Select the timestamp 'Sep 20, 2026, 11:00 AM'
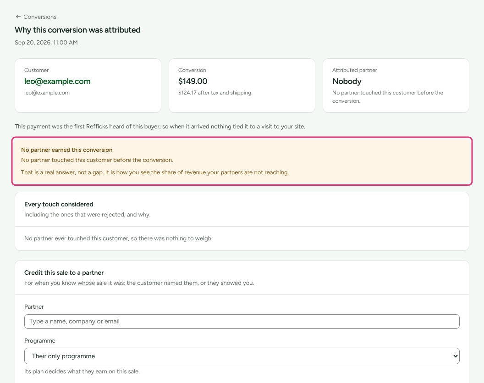 tap(46, 43)
